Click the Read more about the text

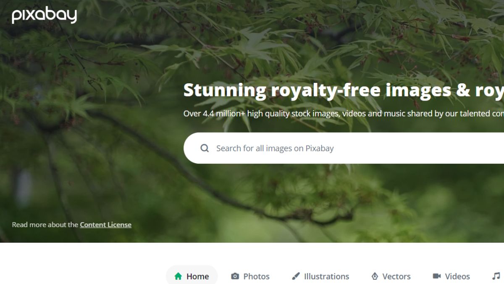[45, 225]
